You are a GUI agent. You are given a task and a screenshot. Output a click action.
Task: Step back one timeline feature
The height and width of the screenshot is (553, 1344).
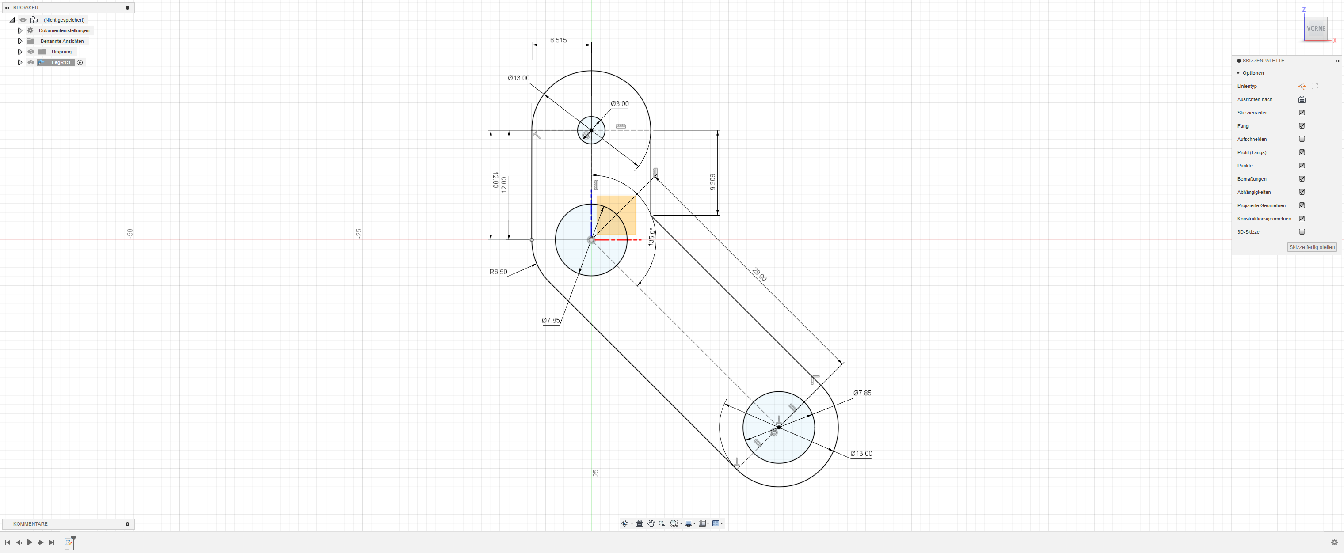(x=19, y=542)
